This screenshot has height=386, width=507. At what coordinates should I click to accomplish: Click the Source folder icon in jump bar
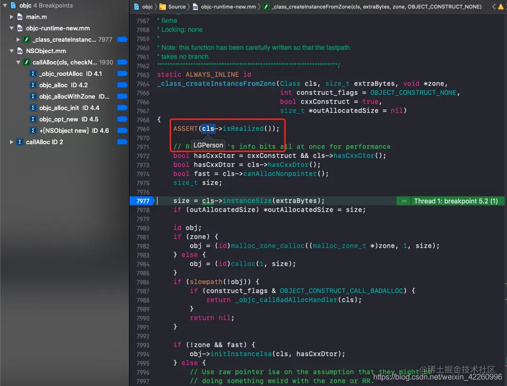coord(163,7)
